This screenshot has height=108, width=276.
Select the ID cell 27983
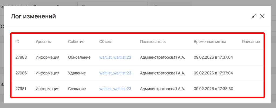pos(21,57)
